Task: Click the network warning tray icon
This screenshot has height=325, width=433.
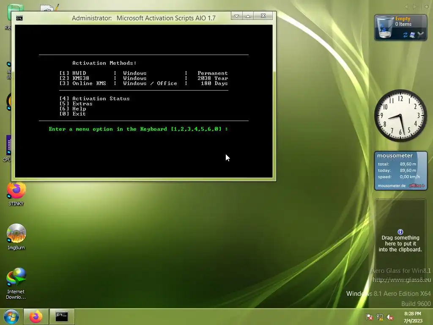Action: 380,317
